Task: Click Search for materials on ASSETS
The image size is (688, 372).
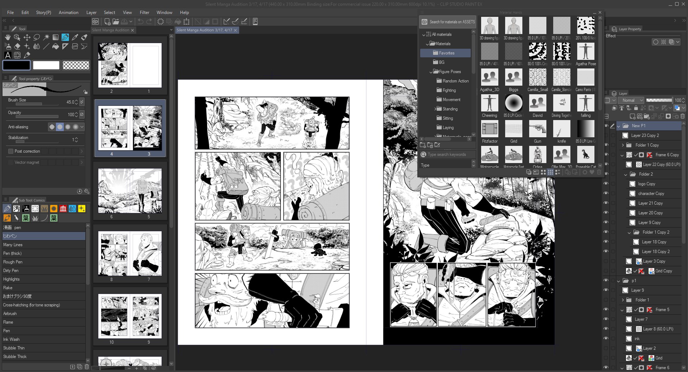Action: click(448, 22)
